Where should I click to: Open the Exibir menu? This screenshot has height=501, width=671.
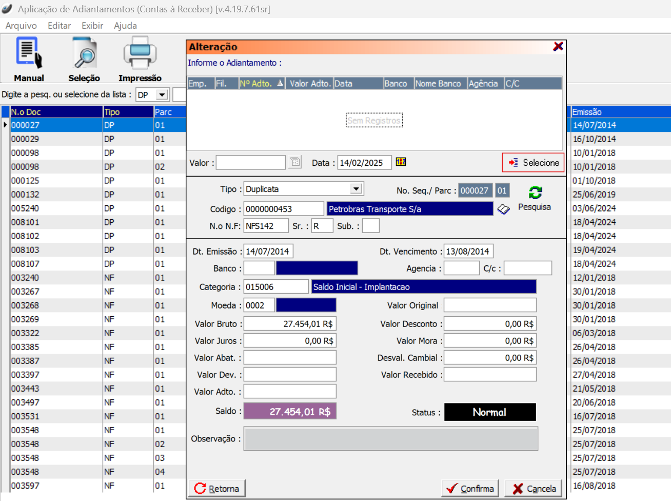point(92,26)
